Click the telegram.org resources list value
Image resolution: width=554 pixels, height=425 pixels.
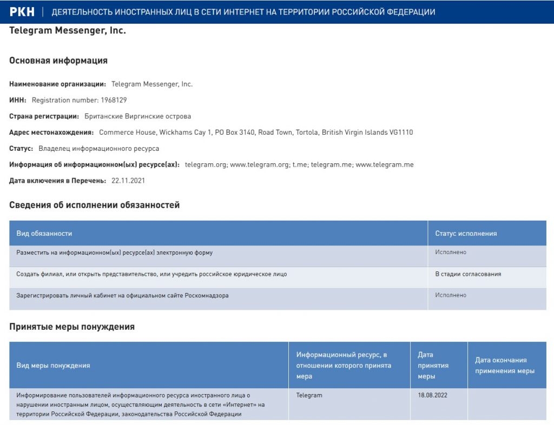tap(299, 164)
